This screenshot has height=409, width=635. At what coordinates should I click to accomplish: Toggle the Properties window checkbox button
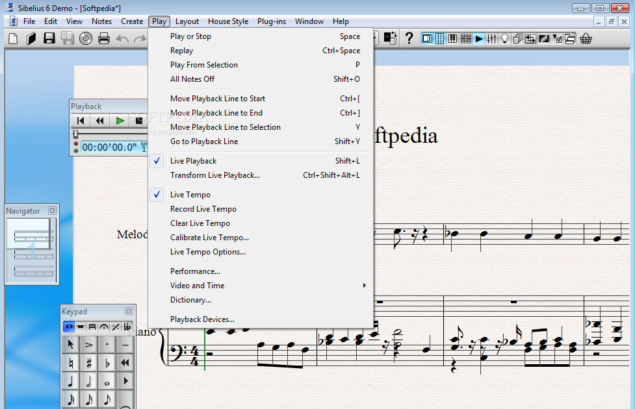(557, 39)
